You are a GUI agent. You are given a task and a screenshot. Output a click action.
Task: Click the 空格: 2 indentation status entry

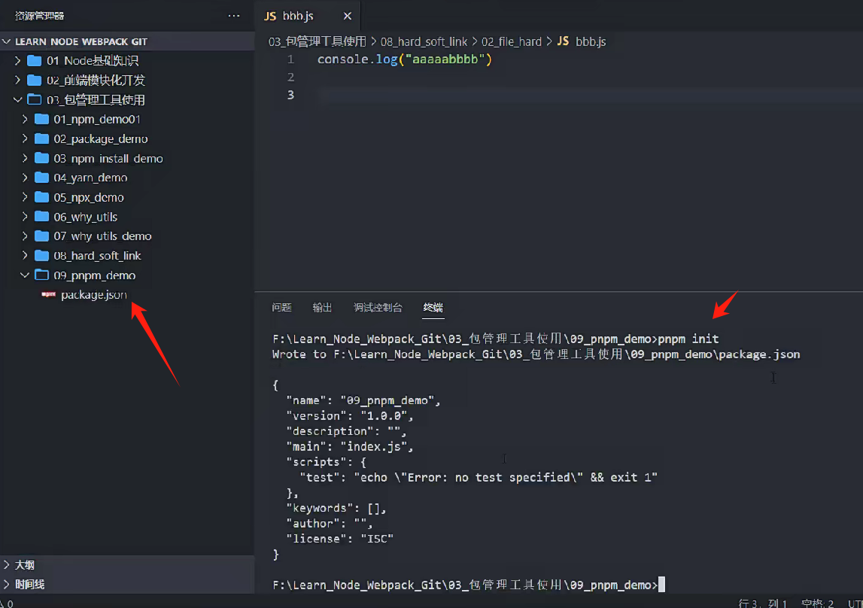(817, 603)
